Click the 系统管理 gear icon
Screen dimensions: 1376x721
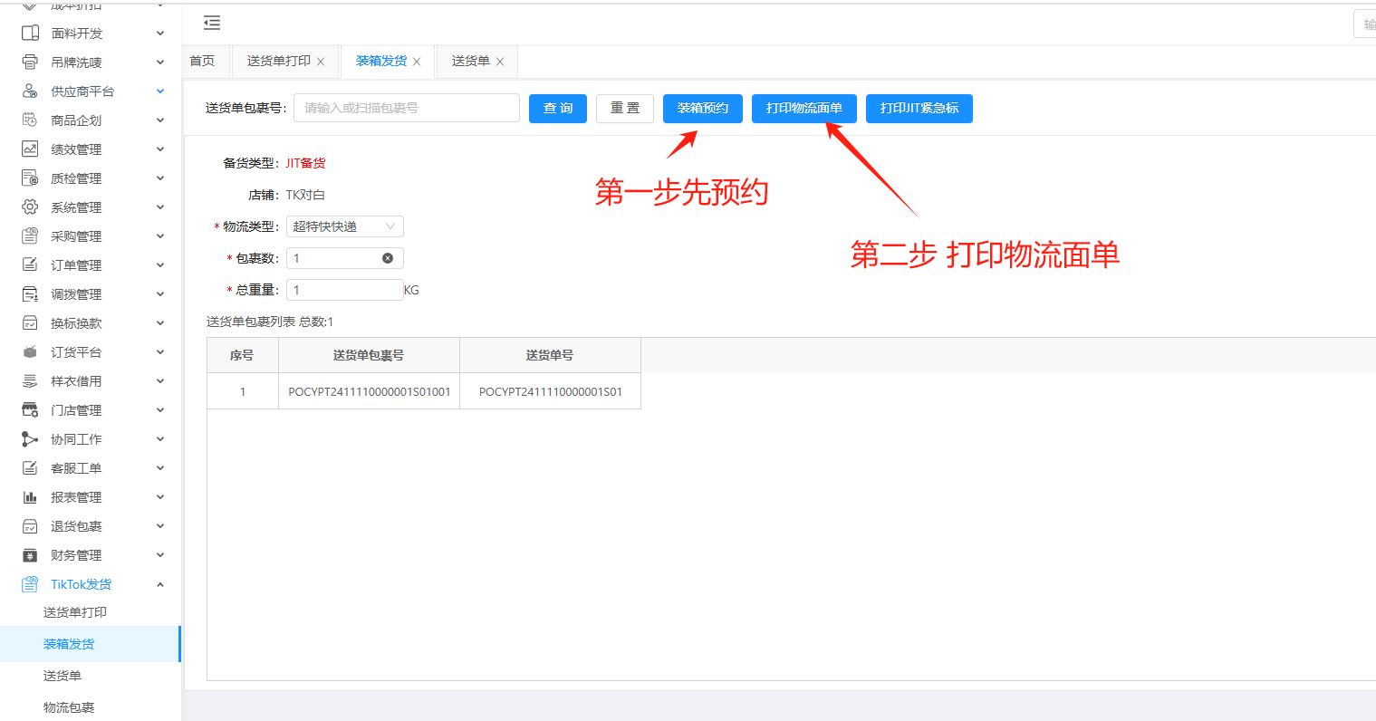pyautogui.click(x=30, y=207)
